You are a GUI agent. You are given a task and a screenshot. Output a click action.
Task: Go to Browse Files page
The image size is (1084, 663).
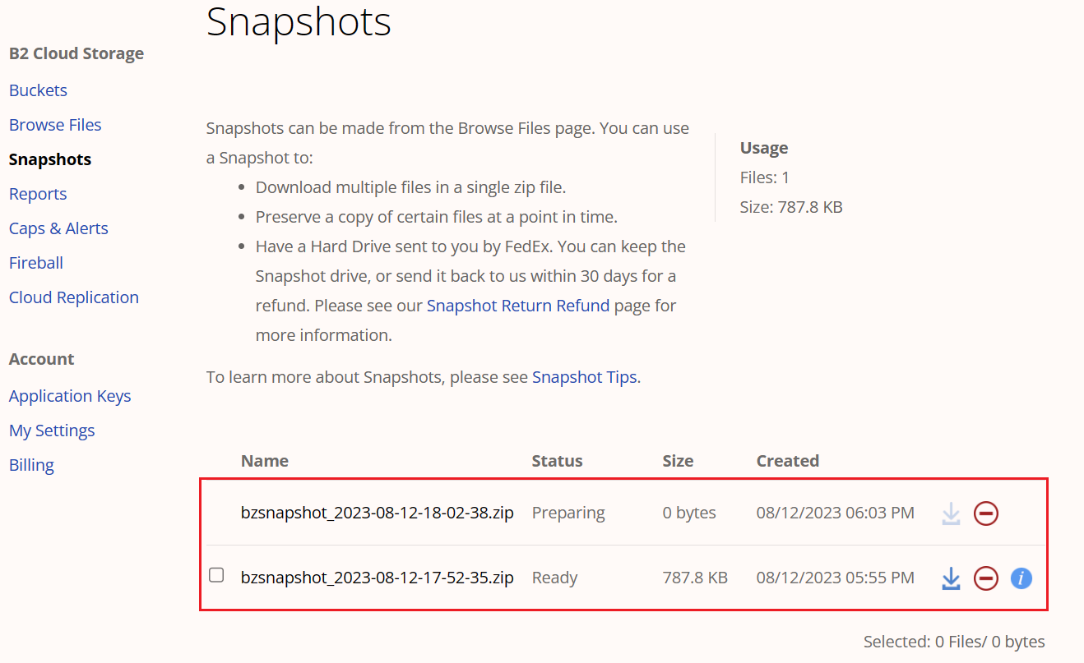[x=55, y=125]
